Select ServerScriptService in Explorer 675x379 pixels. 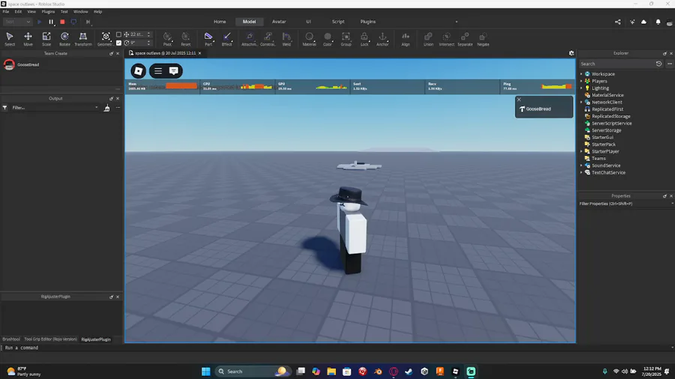[x=611, y=124]
